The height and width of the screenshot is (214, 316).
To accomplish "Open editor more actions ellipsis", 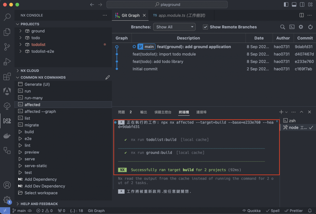I will coord(310,15).
